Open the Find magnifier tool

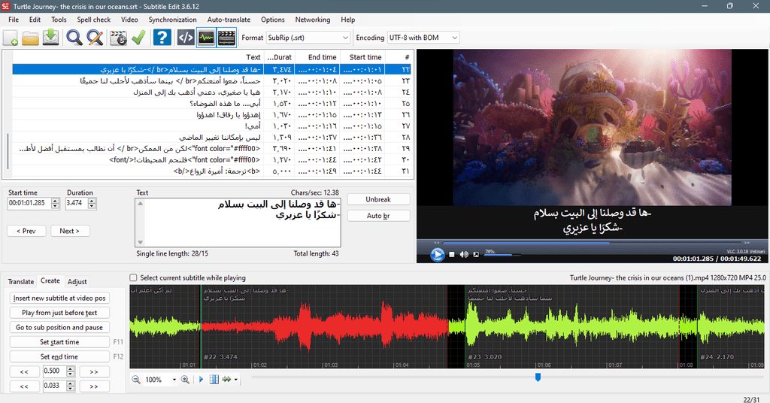(x=74, y=38)
